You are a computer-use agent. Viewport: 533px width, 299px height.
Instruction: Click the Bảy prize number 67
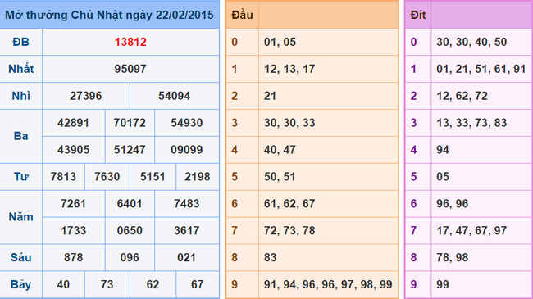click(197, 284)
